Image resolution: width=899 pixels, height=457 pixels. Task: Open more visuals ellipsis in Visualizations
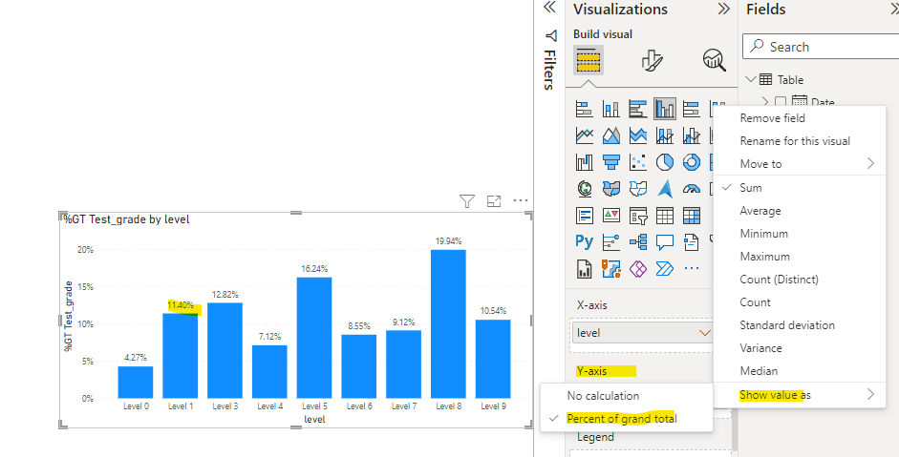tap(692, 269)
